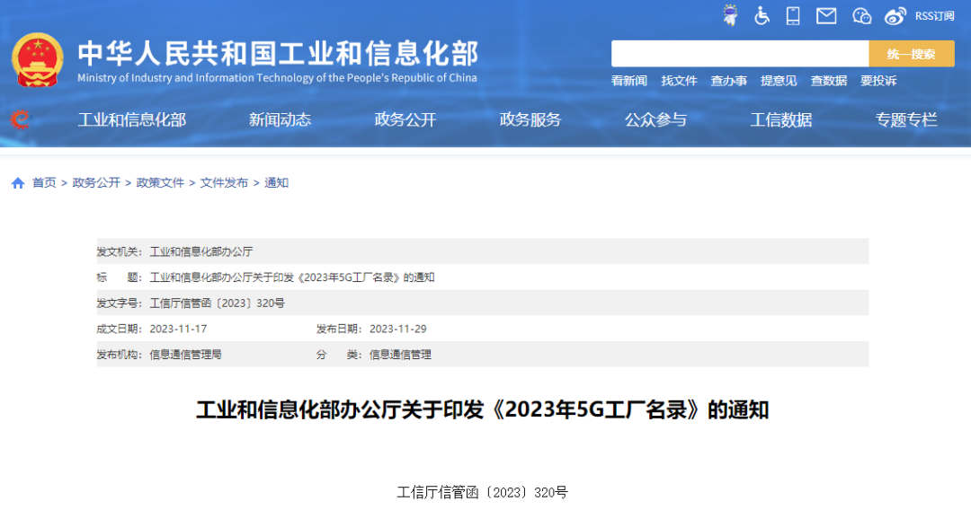Go to 政务服务 in main navigation

(x=530, y=119)
